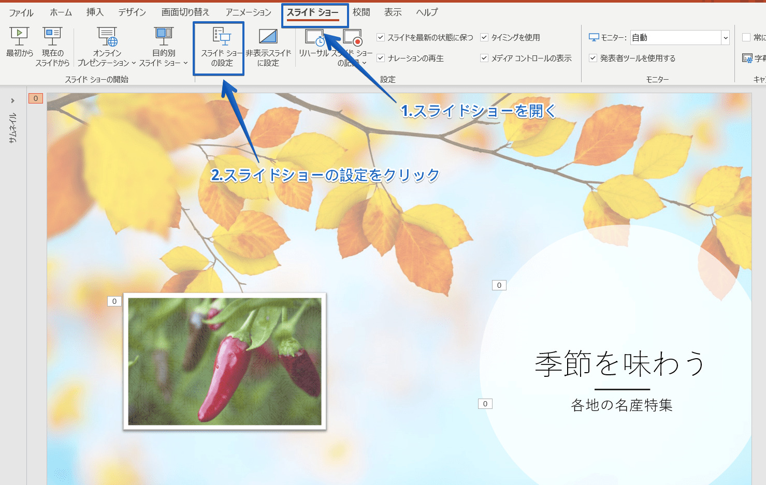Screen dimensions: 766x485
Task: Switch to the 挿入 tab
Action: click(95, 12)
